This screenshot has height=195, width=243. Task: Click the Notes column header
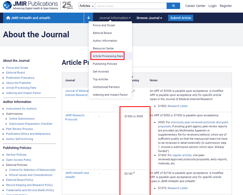(x=154, y=80)
